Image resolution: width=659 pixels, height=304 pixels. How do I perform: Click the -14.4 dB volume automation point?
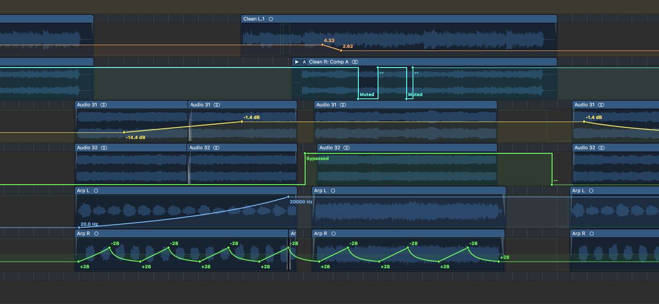[124, 132]
